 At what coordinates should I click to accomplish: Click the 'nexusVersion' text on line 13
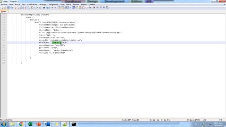coord(46,45)
